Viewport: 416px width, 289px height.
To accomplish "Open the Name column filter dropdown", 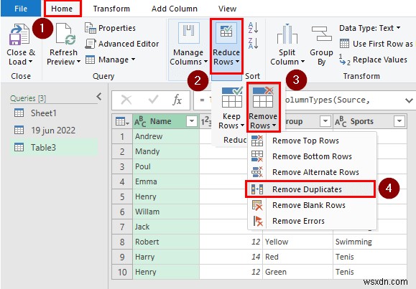I will (192, 121).
